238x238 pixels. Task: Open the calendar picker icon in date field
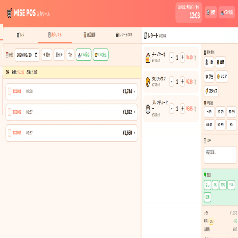click(x=36, y=55)
